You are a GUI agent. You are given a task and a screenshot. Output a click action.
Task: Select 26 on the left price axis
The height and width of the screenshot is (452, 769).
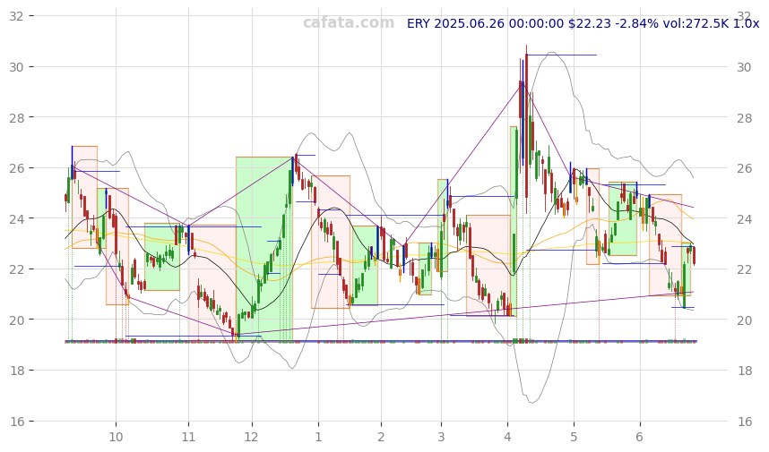16,168
